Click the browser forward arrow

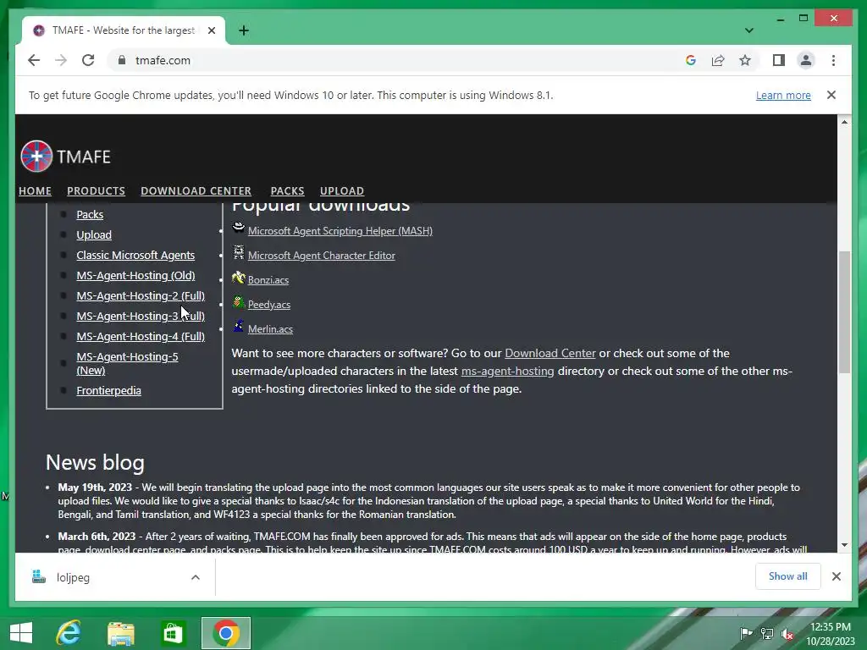tap(61, 60)
